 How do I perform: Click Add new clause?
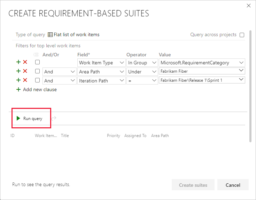pyautogui.click(x=37, y=89)
